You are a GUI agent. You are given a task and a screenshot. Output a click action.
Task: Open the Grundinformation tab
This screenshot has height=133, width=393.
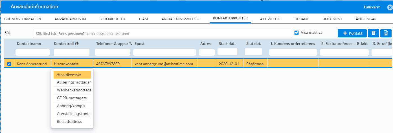[23, 19]
